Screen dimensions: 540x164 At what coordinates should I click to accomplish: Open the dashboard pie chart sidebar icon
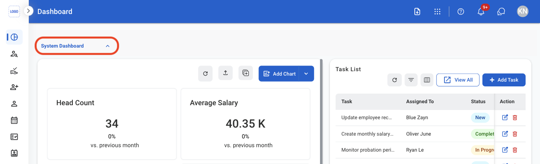click(14, 37)
